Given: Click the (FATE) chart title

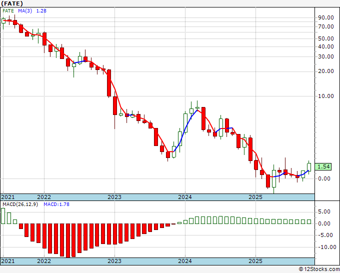Looking at the screenshot, I should tap(12, 3).
